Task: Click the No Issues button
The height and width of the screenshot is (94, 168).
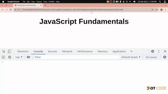Action: (151, 57)
